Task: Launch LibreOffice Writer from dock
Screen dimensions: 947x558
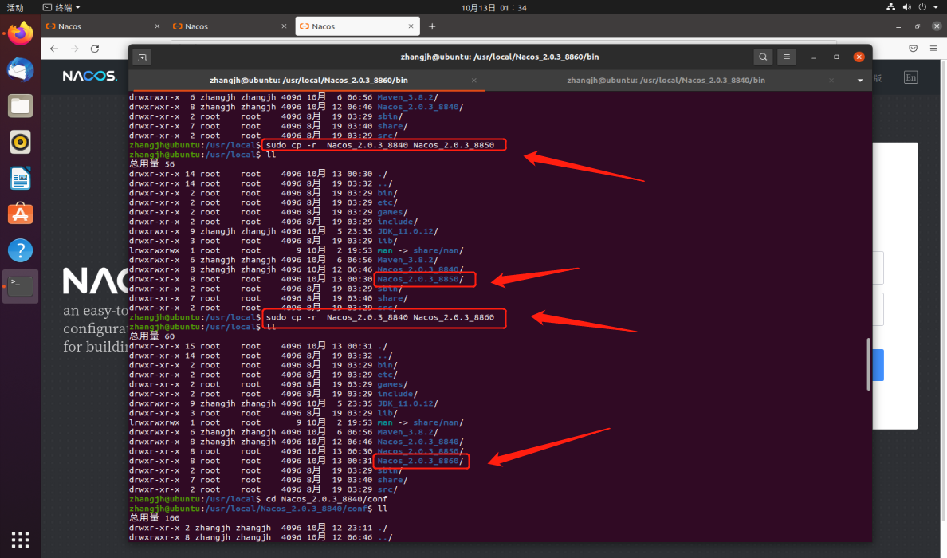Action: pyautogui.click(x=21, y=178)
